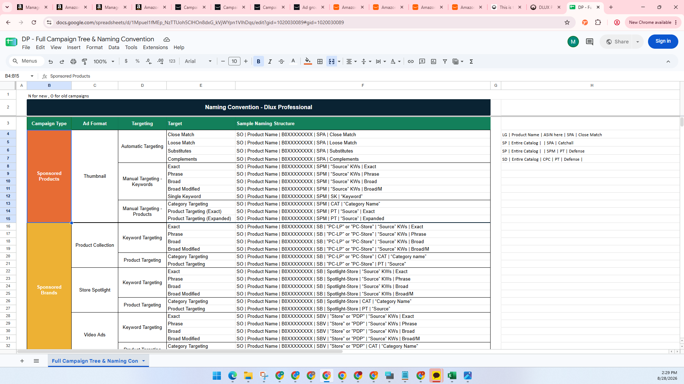684x384 pixels.
Task: Click the font size input field
Action: [x=234, y=62]
